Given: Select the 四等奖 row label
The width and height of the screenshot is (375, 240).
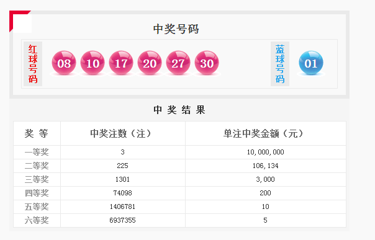Looking at the screenshot, I should pos(37,193).
